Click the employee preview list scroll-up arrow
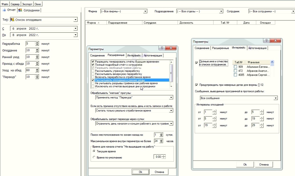295x176 pixels. coord(272,62)
